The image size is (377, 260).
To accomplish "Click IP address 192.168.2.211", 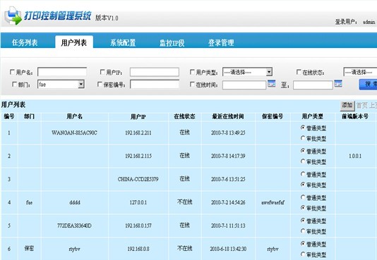I will (138, 132).
